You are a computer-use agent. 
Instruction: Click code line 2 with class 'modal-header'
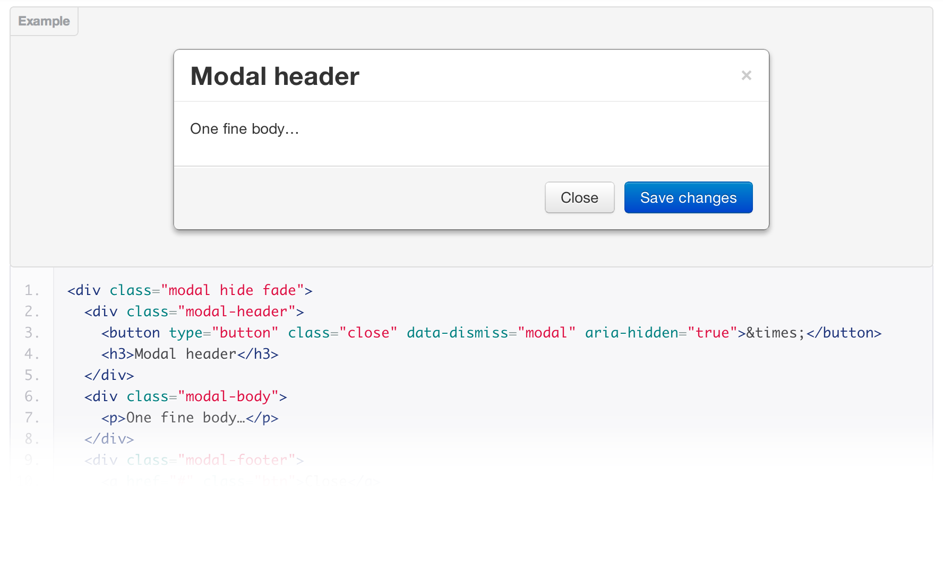194,312
